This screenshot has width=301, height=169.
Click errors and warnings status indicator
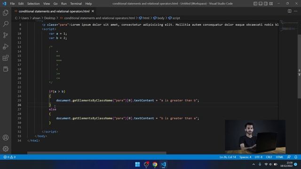[x=9, y=157]
